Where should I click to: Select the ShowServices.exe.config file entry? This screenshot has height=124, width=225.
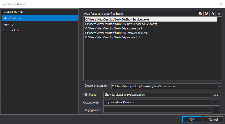pyautogui.click(x=151, y=24)
